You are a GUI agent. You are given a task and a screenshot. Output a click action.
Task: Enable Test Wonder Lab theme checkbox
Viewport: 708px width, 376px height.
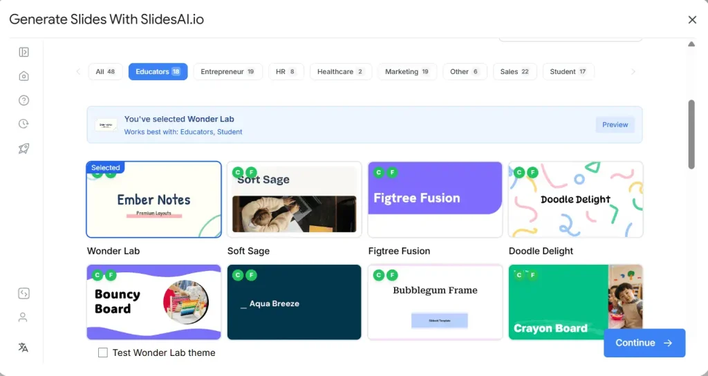click(103, 352)
